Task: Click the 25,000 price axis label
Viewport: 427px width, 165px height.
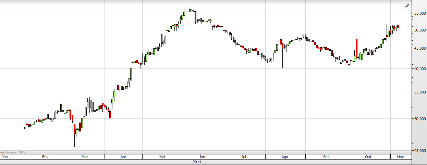Action: click(x=420, y=150)
